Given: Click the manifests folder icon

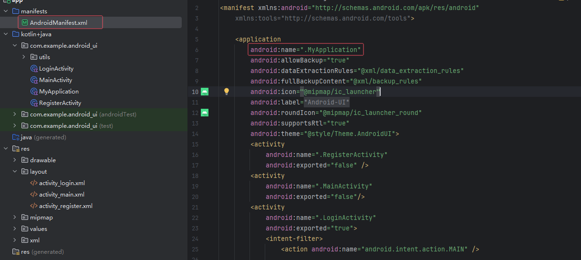Looking at the screenshot, I should [16, 11].
